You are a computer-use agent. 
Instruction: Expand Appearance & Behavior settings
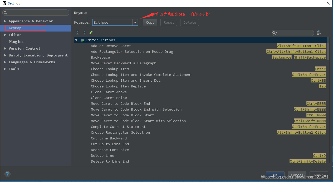point(5,21)
